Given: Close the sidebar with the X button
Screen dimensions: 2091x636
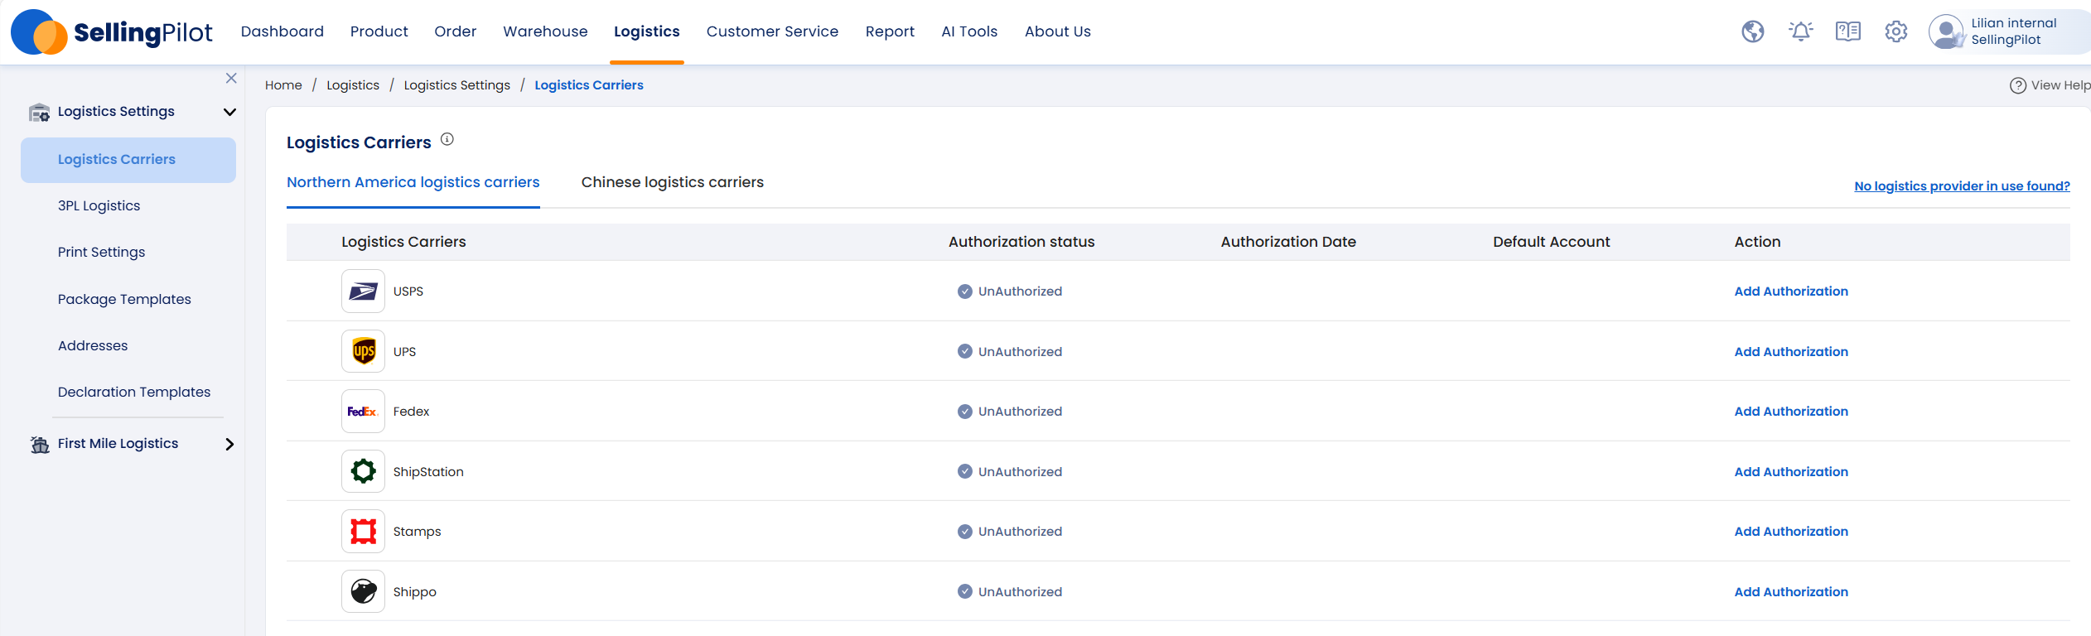Looking at the screenshot, I should pos(231,79).
